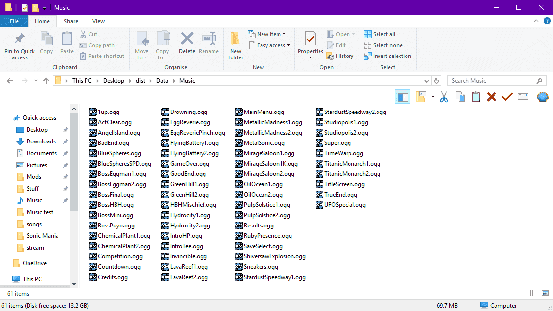
Task: Open the File menu
Action: pyautogui.click(x=14, y=21)
